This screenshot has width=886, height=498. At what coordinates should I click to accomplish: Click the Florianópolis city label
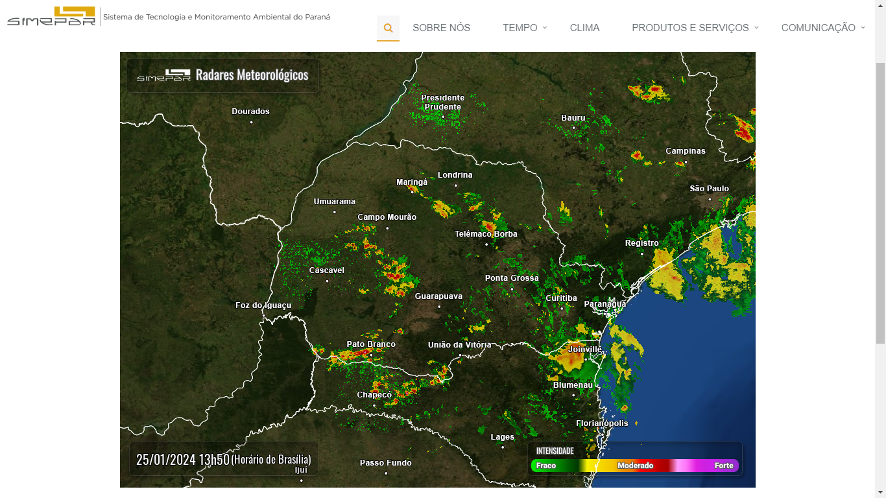coord(602,423)
